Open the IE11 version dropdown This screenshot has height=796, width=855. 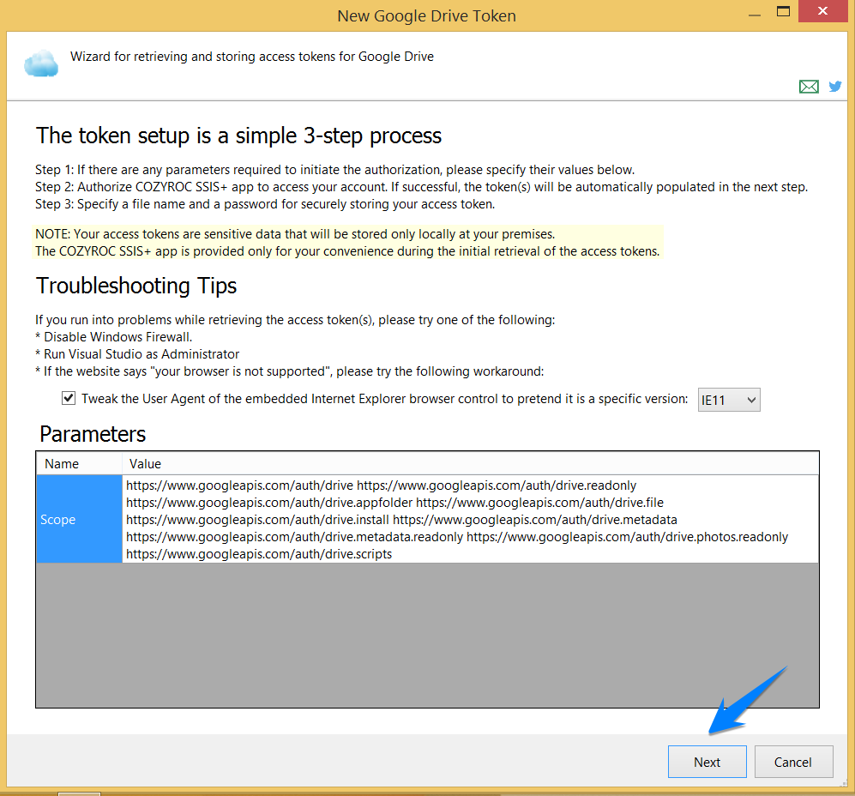click(729, 400)
